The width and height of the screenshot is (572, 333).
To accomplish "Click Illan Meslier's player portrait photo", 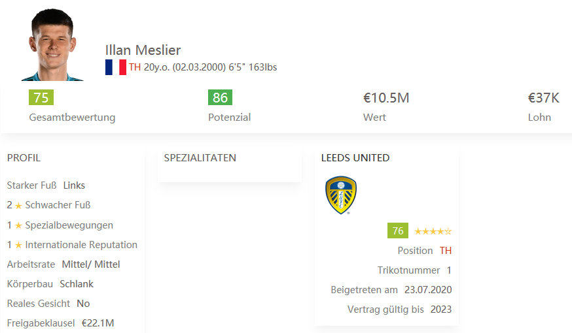I will [52, 44].
